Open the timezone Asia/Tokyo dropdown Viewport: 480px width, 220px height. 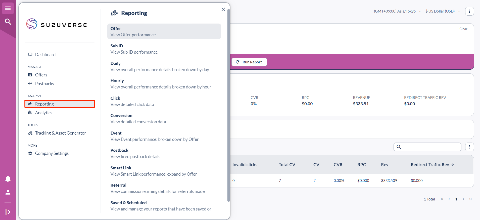397,11
